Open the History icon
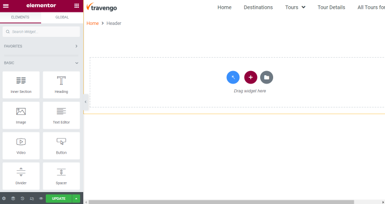This screenshot has width=385, height=204. pyautogui.click(x=22, y=199)
